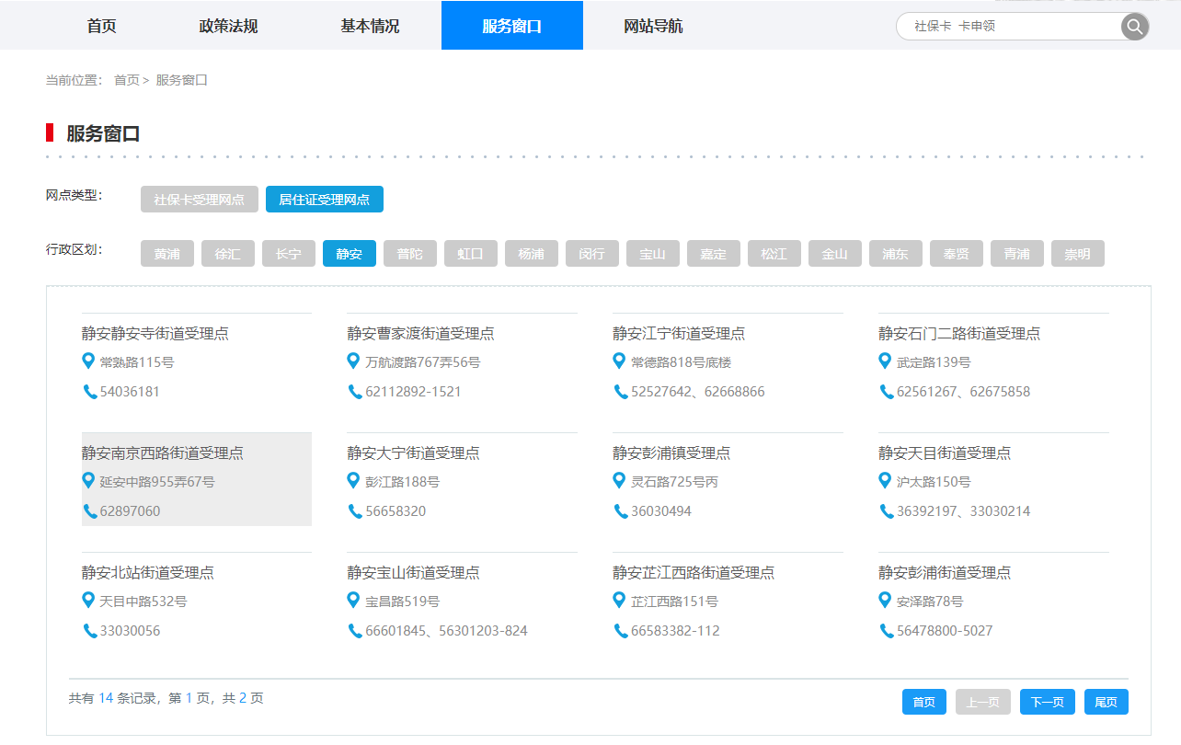The image size is (1181, 745).
Task: Click phone icon beside 54036181
Action: click(x=89, y=392)
